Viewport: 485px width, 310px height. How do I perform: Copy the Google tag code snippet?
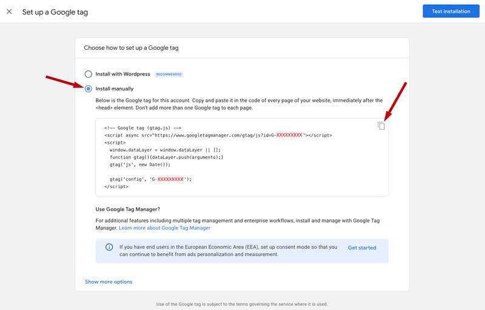pos(381,126)
